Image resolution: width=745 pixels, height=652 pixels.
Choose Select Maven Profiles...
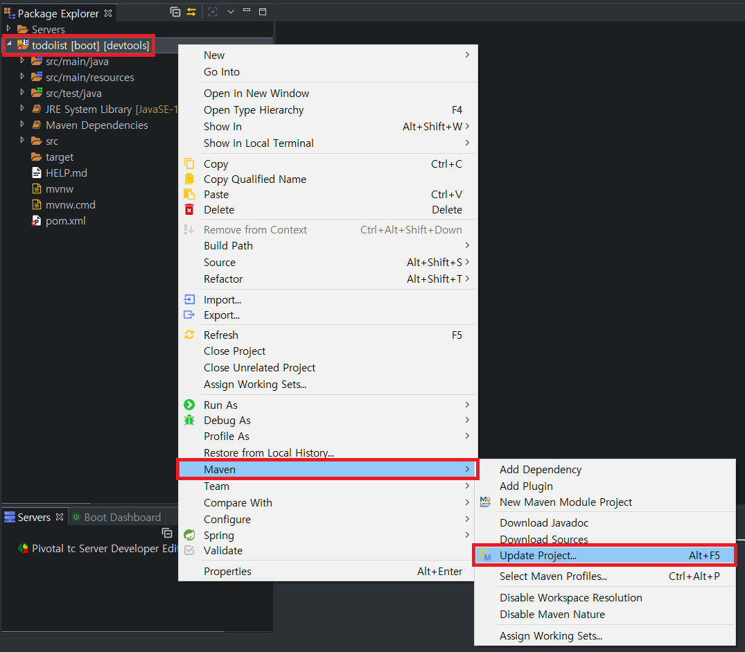click(605, 576)
